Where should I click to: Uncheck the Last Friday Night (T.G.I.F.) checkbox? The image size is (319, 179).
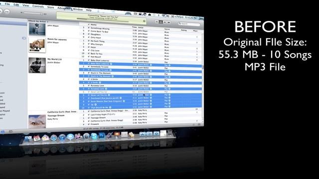tap(89, 114)
